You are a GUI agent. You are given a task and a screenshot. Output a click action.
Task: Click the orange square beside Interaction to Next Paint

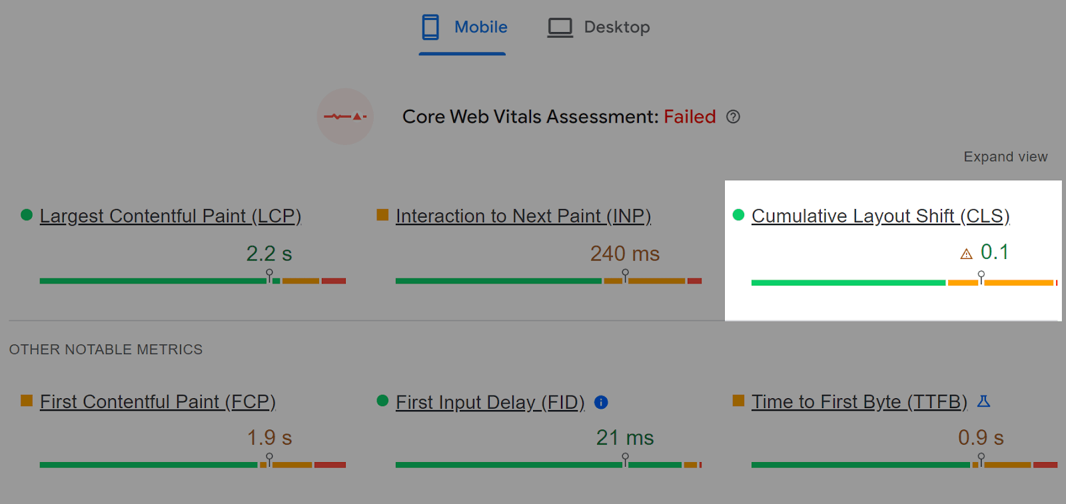point(382,214)
